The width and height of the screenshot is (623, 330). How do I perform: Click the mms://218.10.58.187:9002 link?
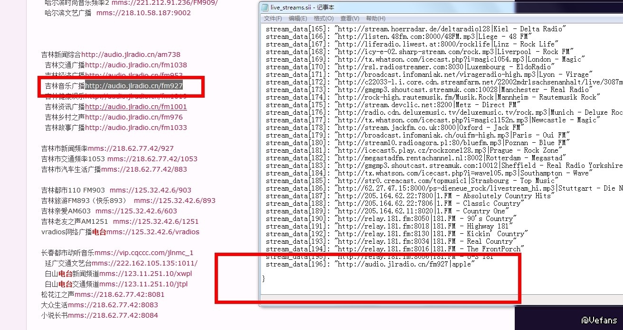[143, 13]
